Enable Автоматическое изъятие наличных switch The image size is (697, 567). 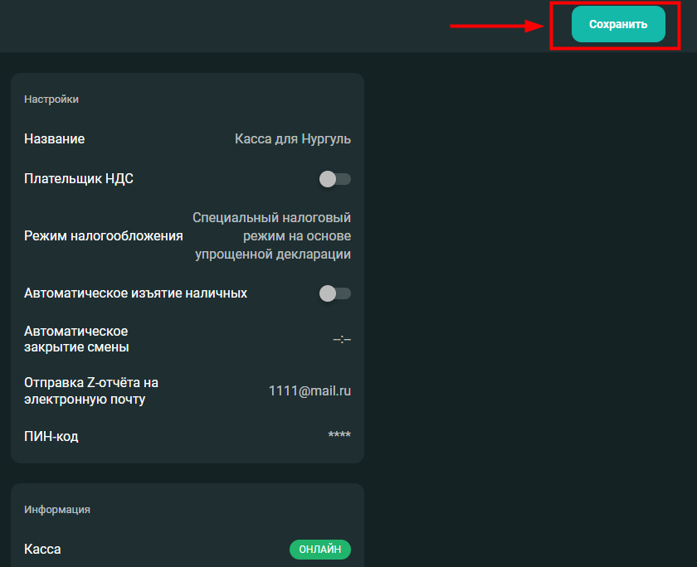334,293
